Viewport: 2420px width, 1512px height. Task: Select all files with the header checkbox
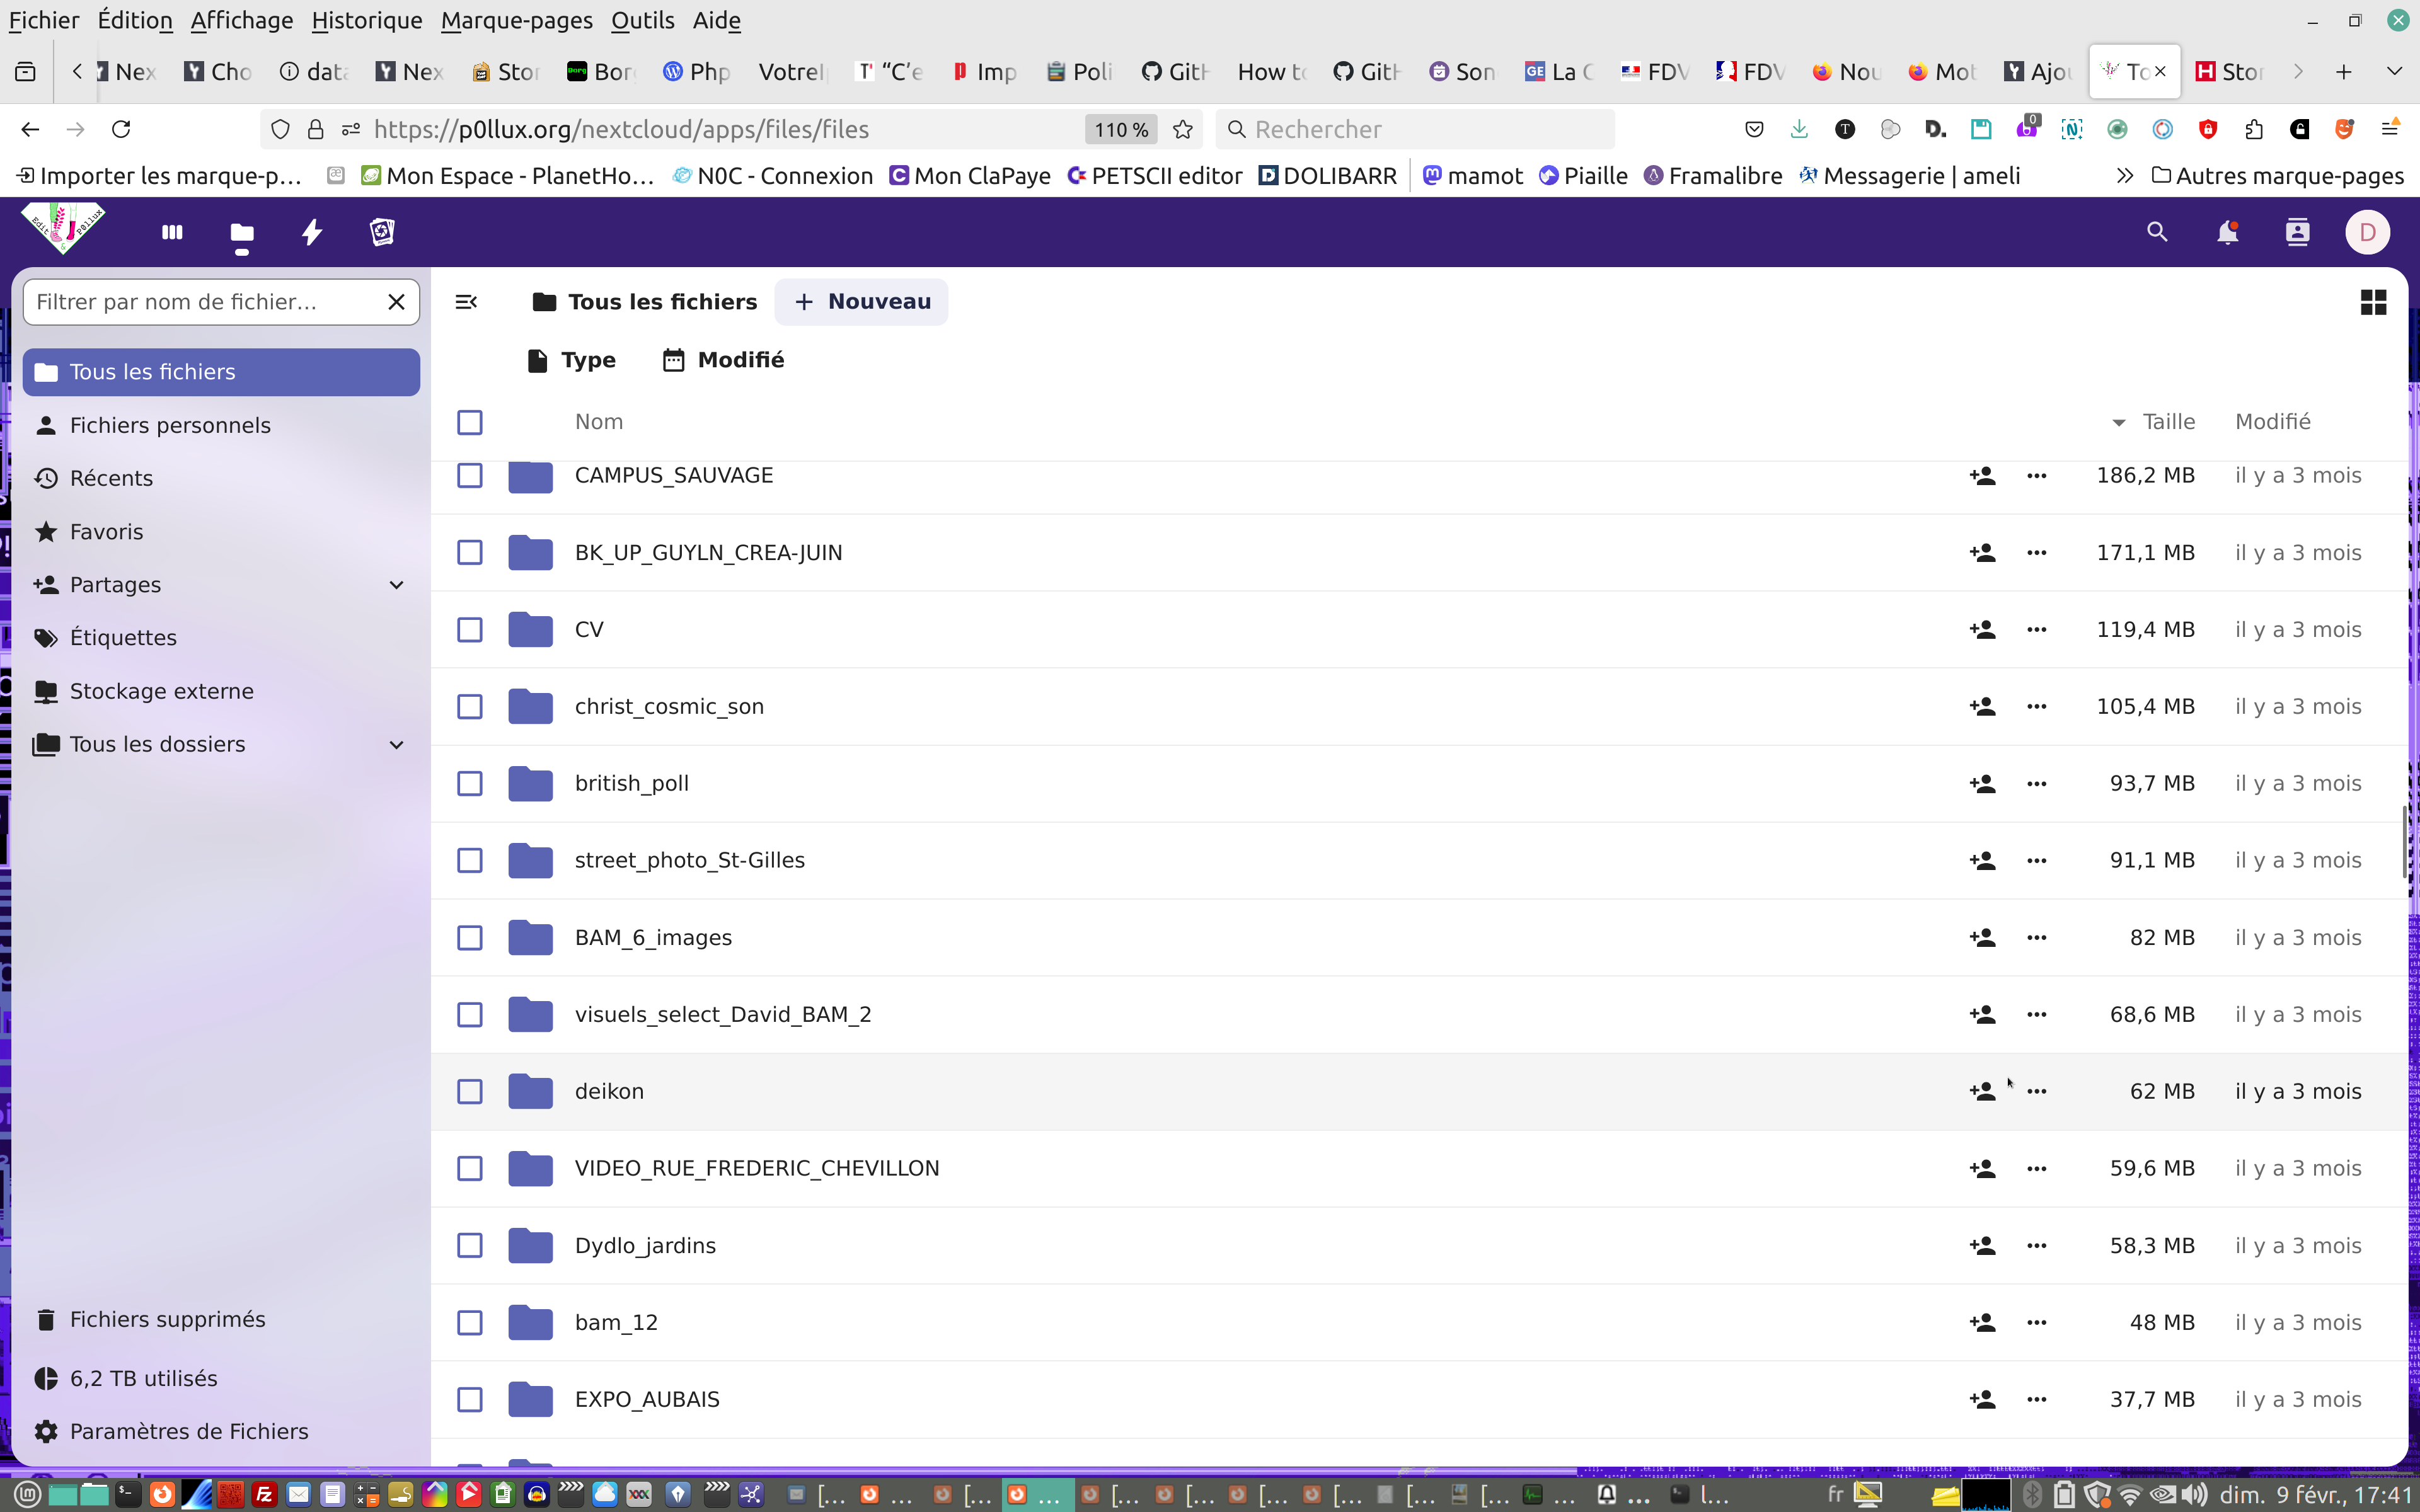[x=470, y=422]
